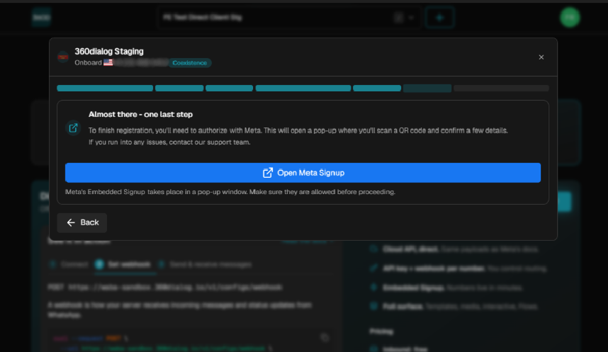Open the client selector dropdown in background header

[x=289, y=18]
